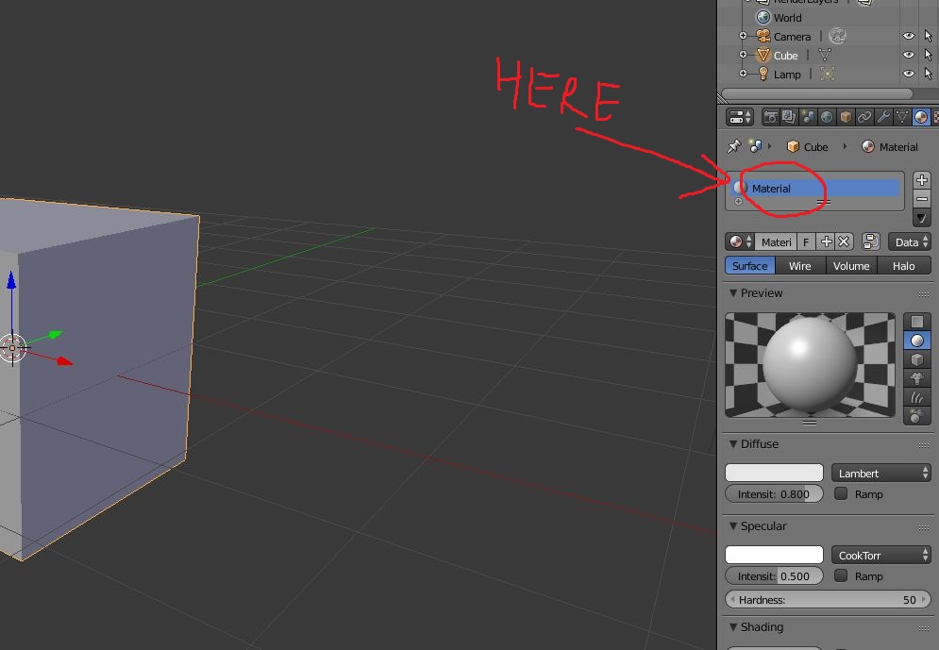Switch preview to cube

[x=917, y=359]
